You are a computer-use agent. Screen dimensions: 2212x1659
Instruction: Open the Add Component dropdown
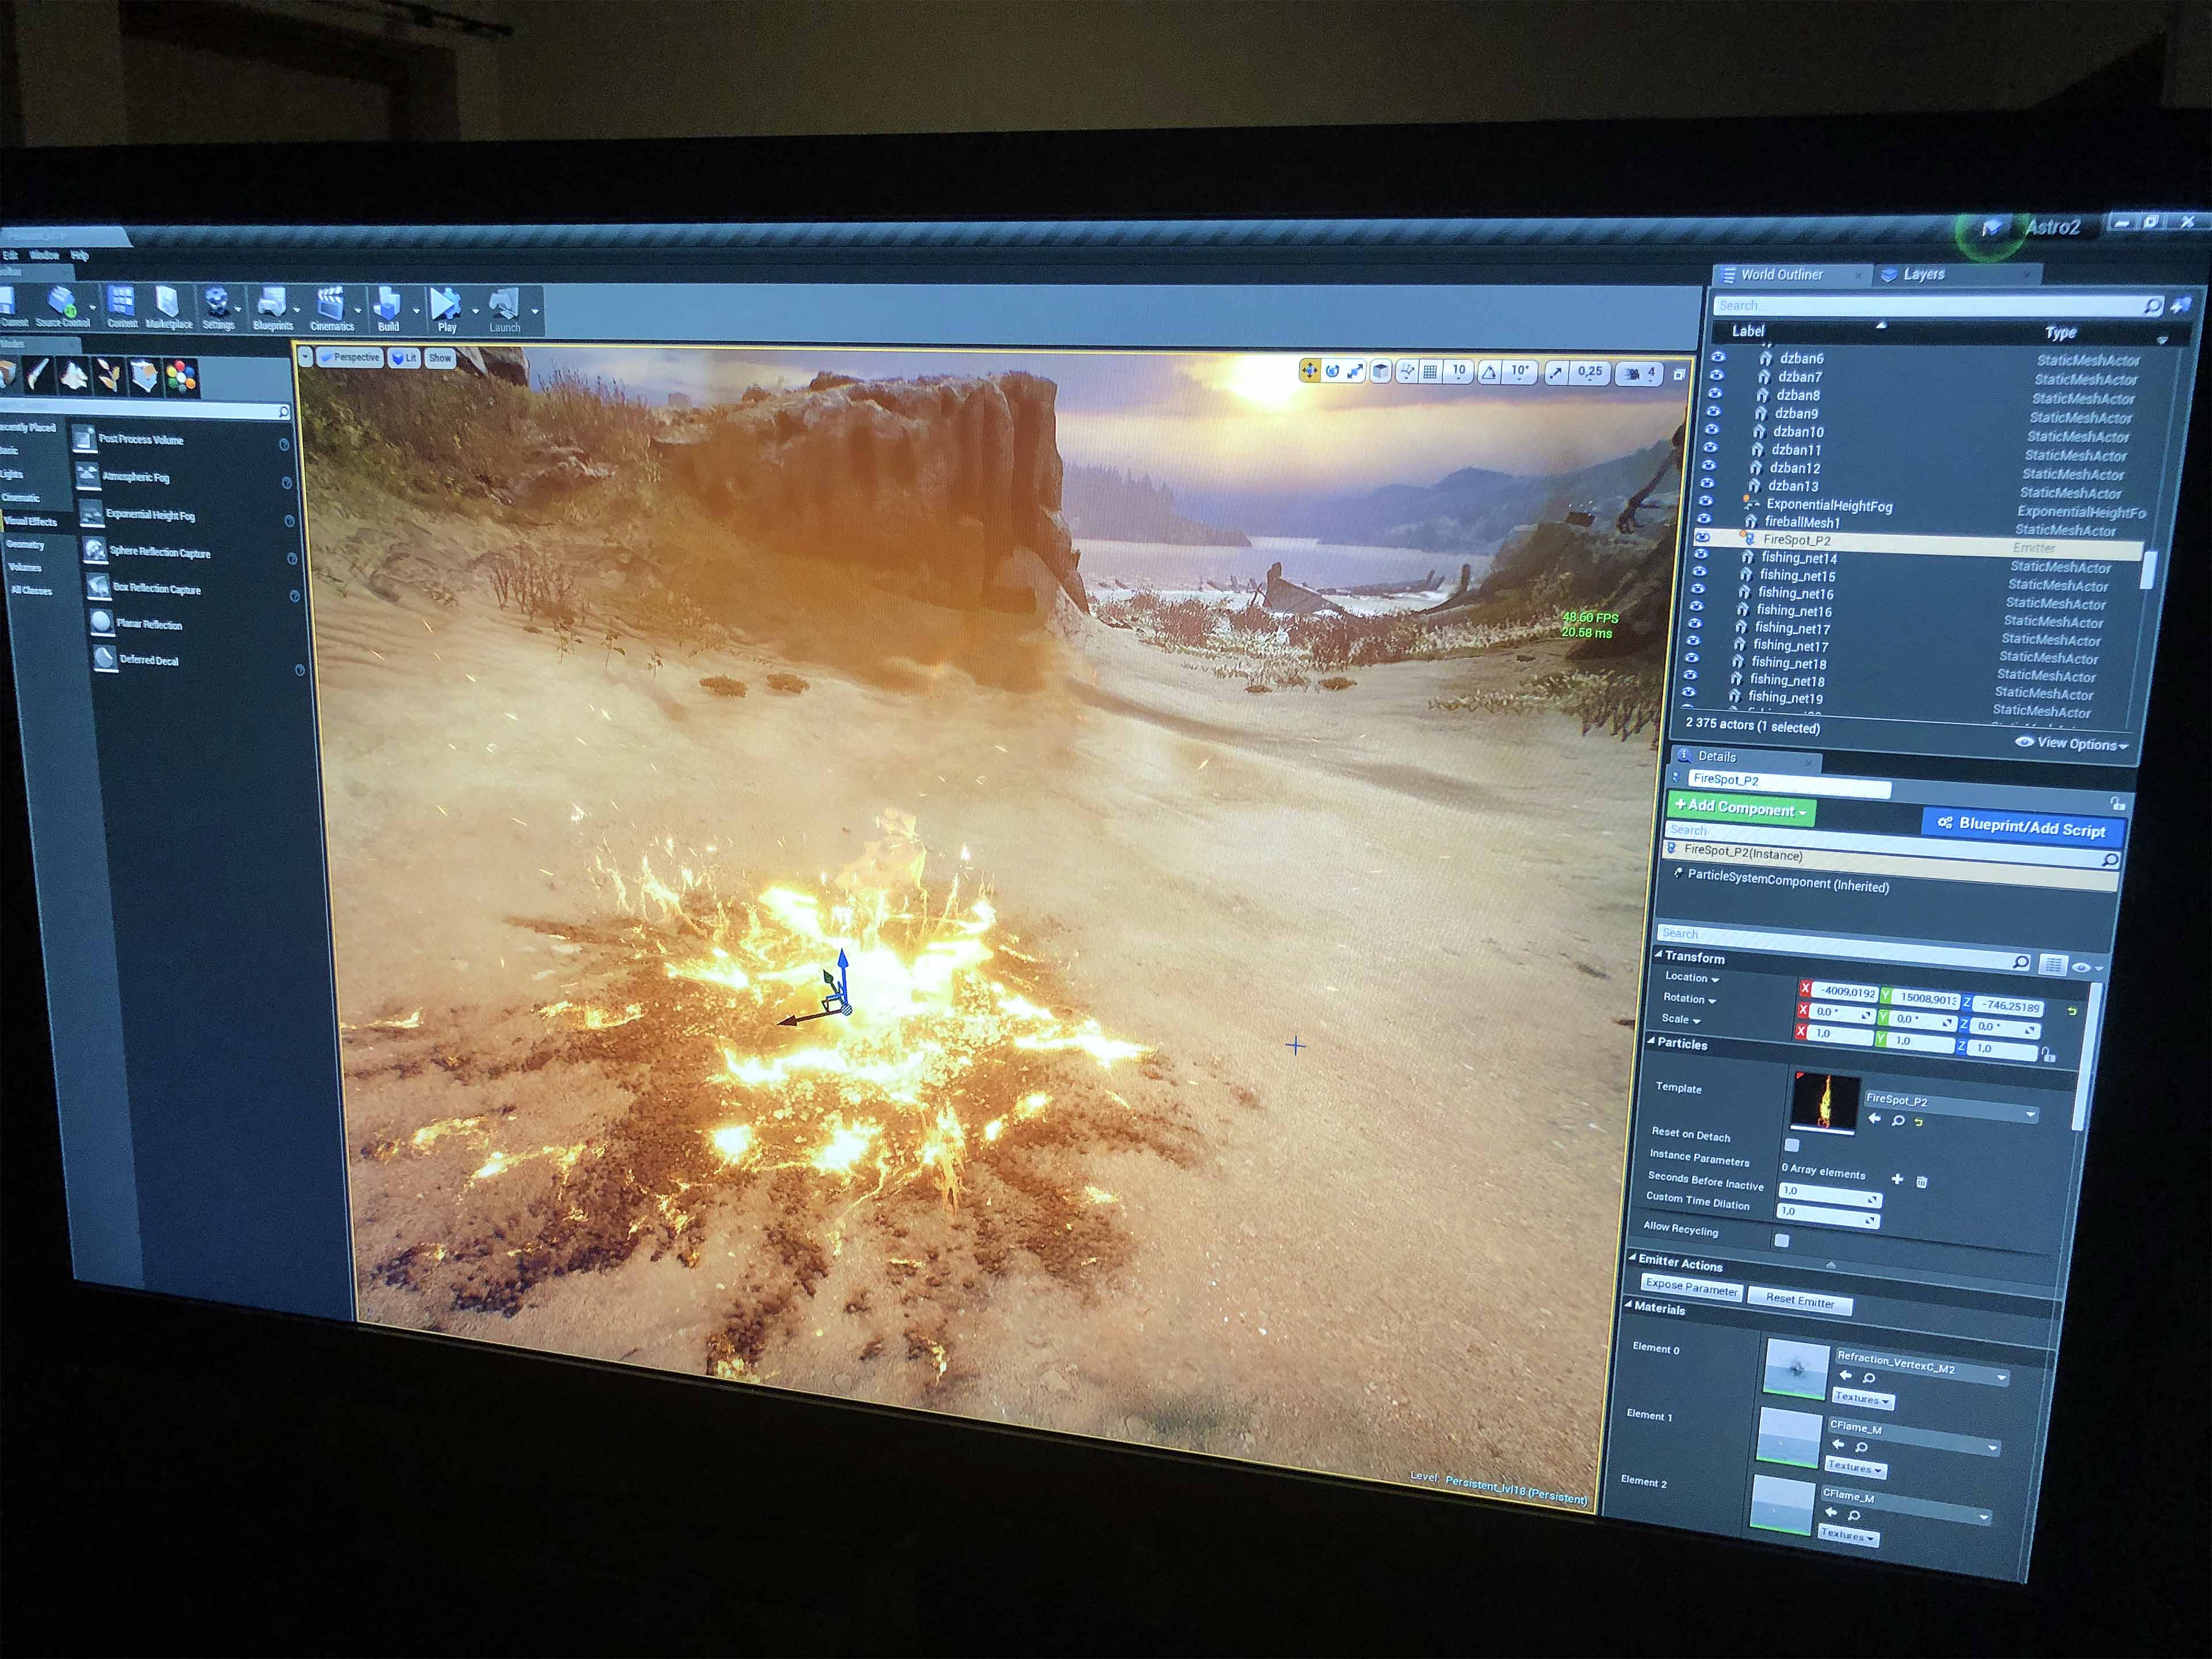1741,808
